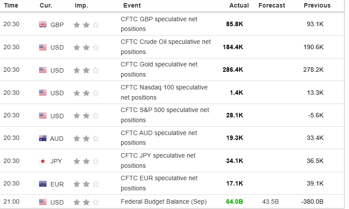Click the US flag in Federal Budget row
The width and height of the screenshot is (349, 209).
click(43, 202)
